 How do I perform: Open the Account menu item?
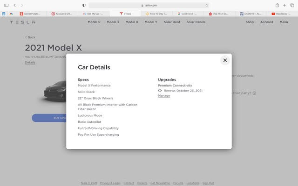(267, 22)
